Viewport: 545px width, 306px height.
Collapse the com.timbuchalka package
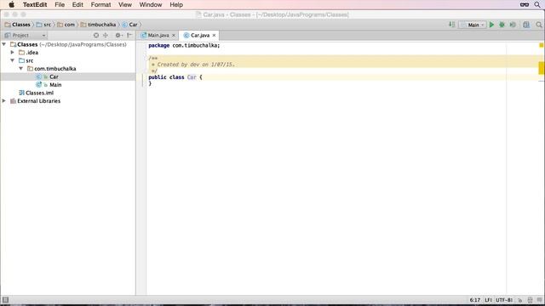20,69
